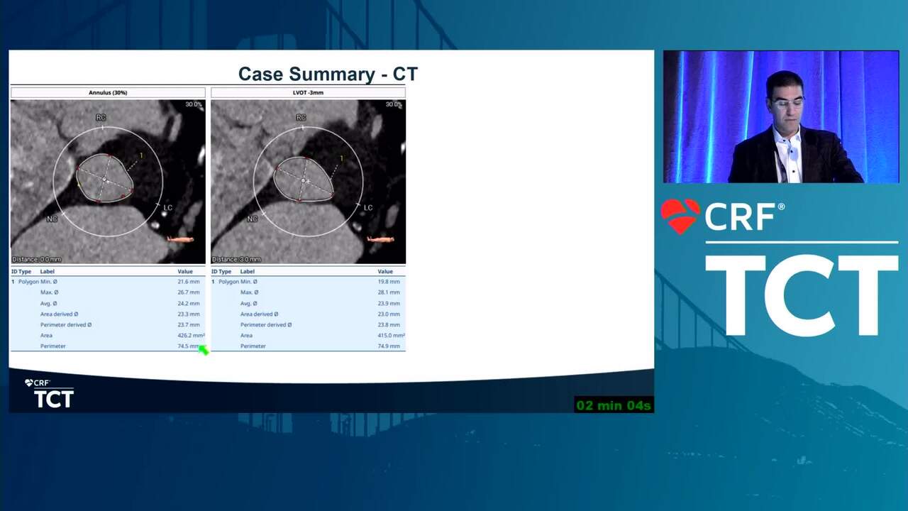This screenshot has height=511, width=908.
Task: Click the body orientation figure in LVOT image
Action: click(381, 240)
